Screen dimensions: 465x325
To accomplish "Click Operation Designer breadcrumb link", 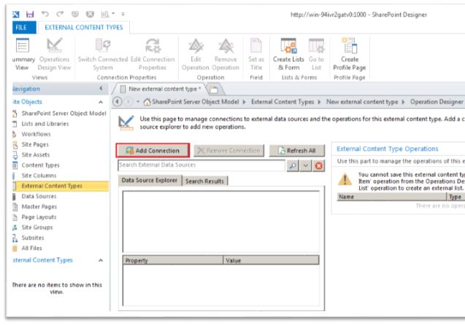I will click(x=437, y=102).
